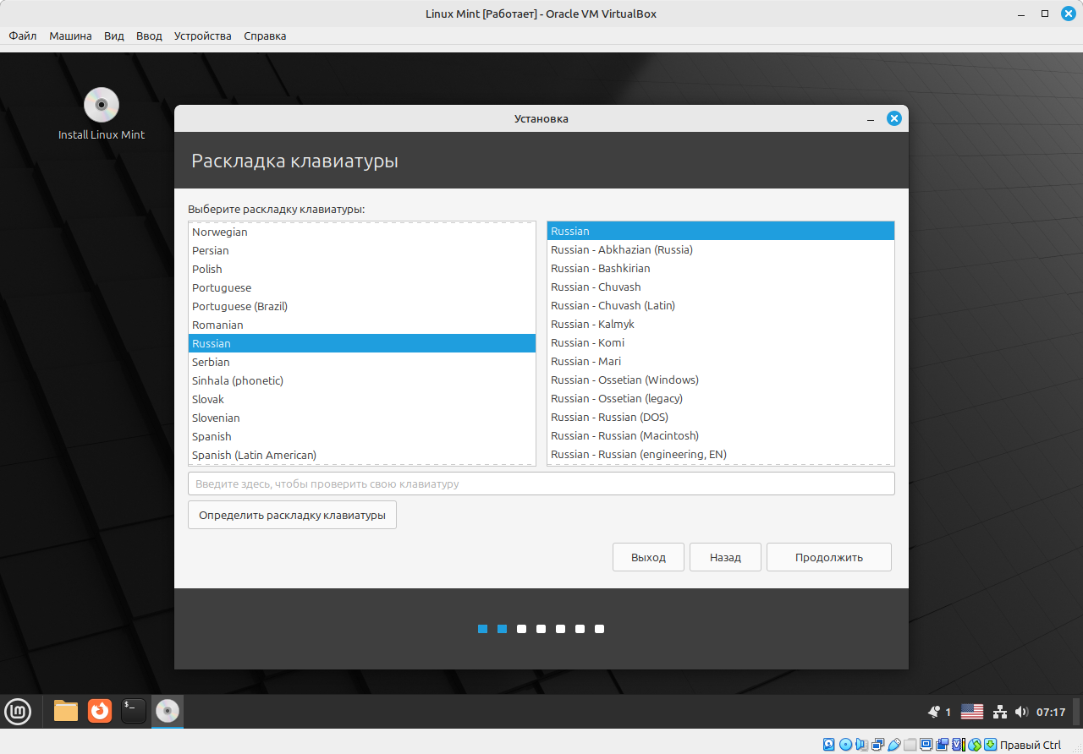Open the Terminal from the Mint panel
Image resolution: width=1083 pixels, height=754 pixels.
[134, 712]
